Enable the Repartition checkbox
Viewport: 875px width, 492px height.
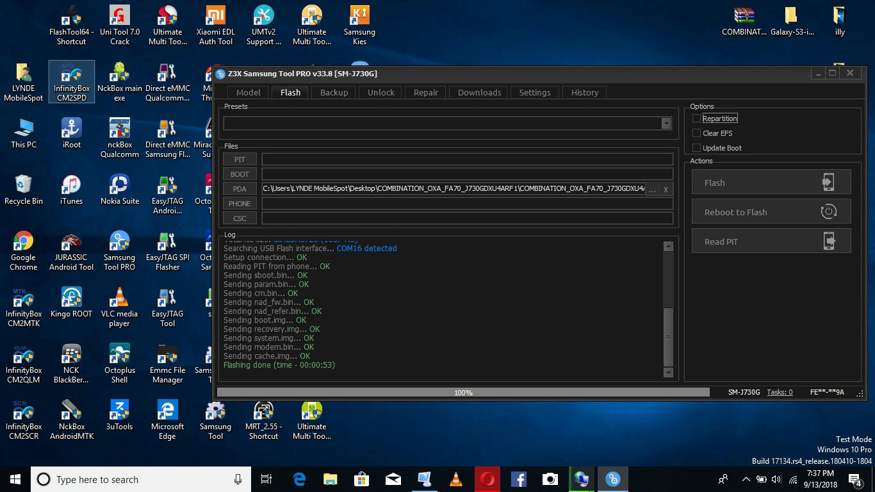point(696,119)
